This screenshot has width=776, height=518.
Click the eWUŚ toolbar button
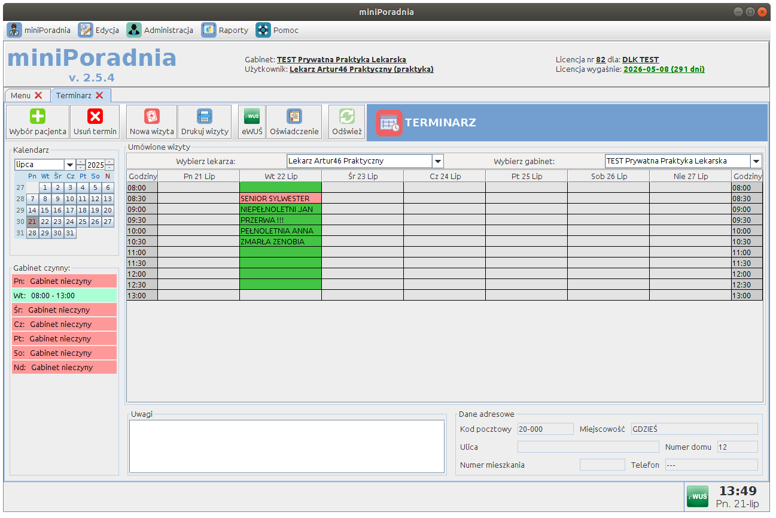[252, 116]
